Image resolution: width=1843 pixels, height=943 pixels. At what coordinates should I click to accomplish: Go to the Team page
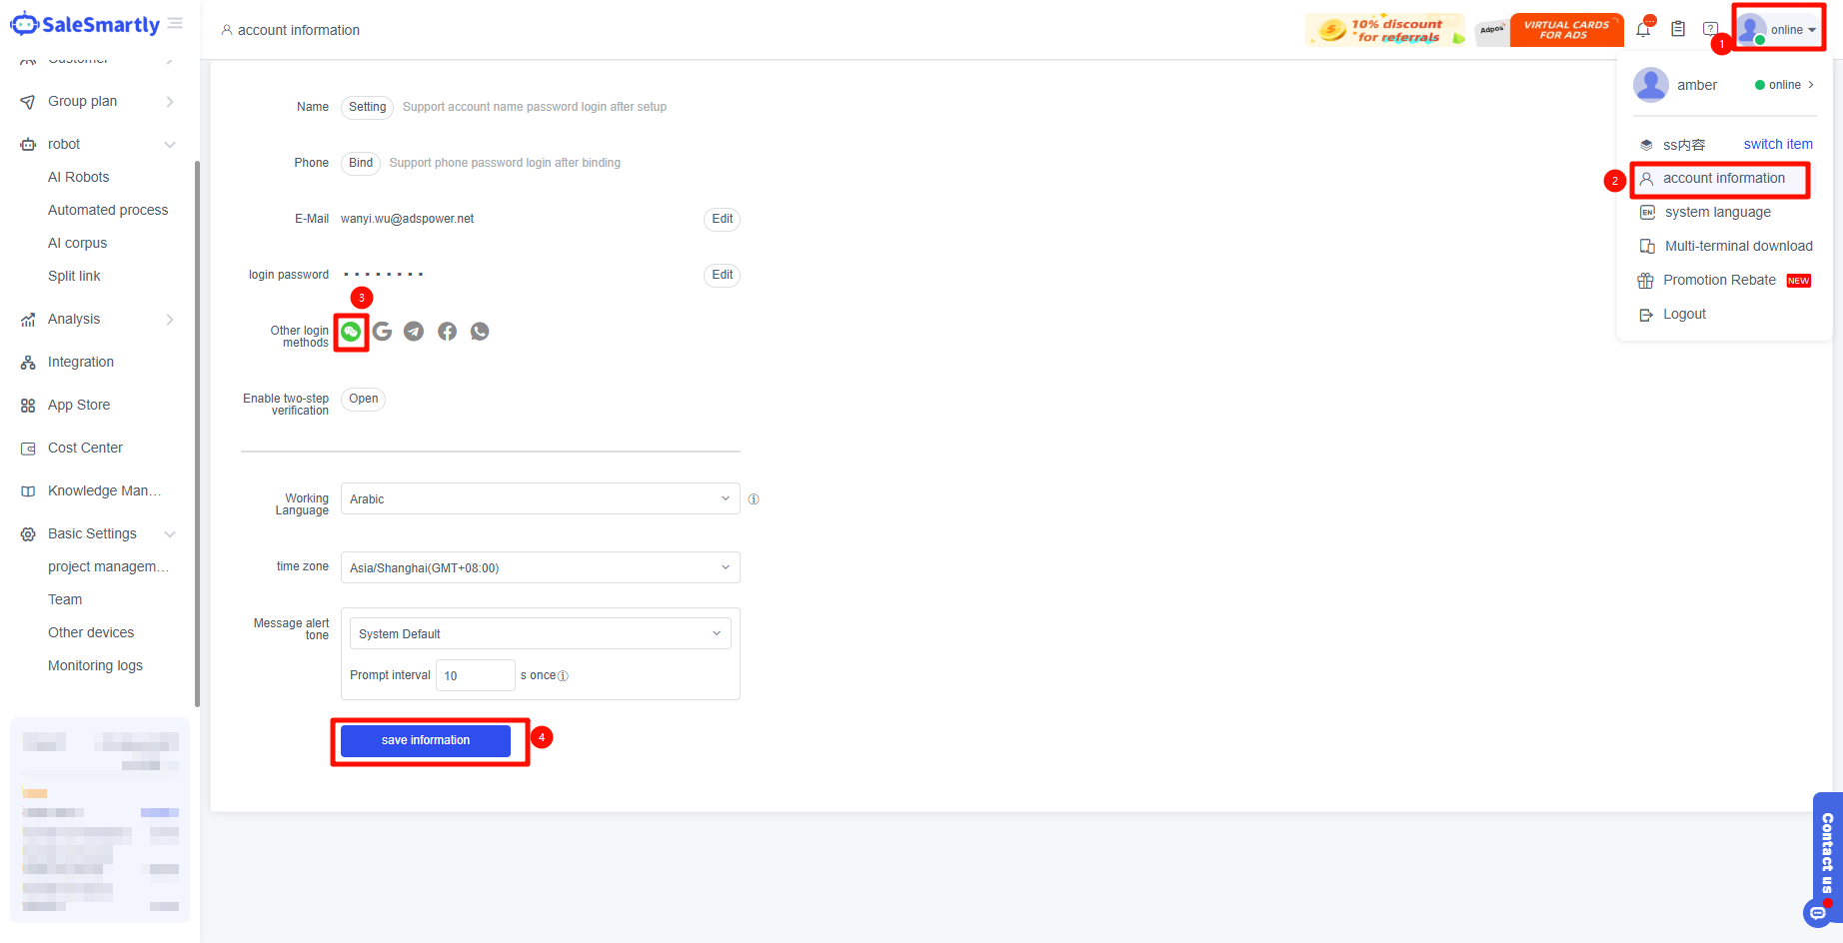pyautogui.click(x=65, y=600)
